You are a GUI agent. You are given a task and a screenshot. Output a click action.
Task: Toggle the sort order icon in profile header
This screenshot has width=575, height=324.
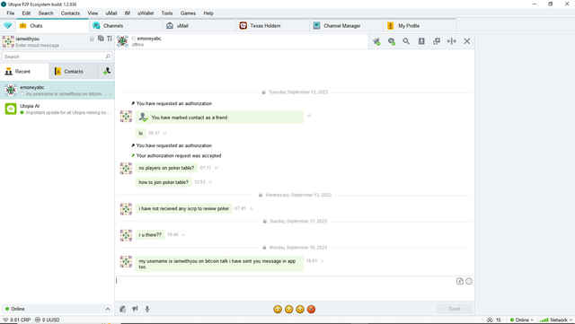point(110,39)
